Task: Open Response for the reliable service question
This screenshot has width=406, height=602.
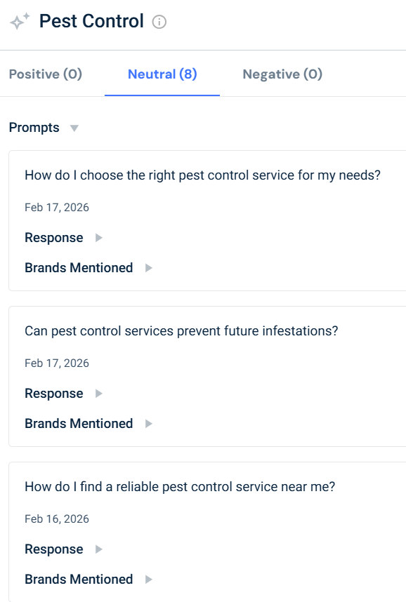Action: click(x=54, y=549)
